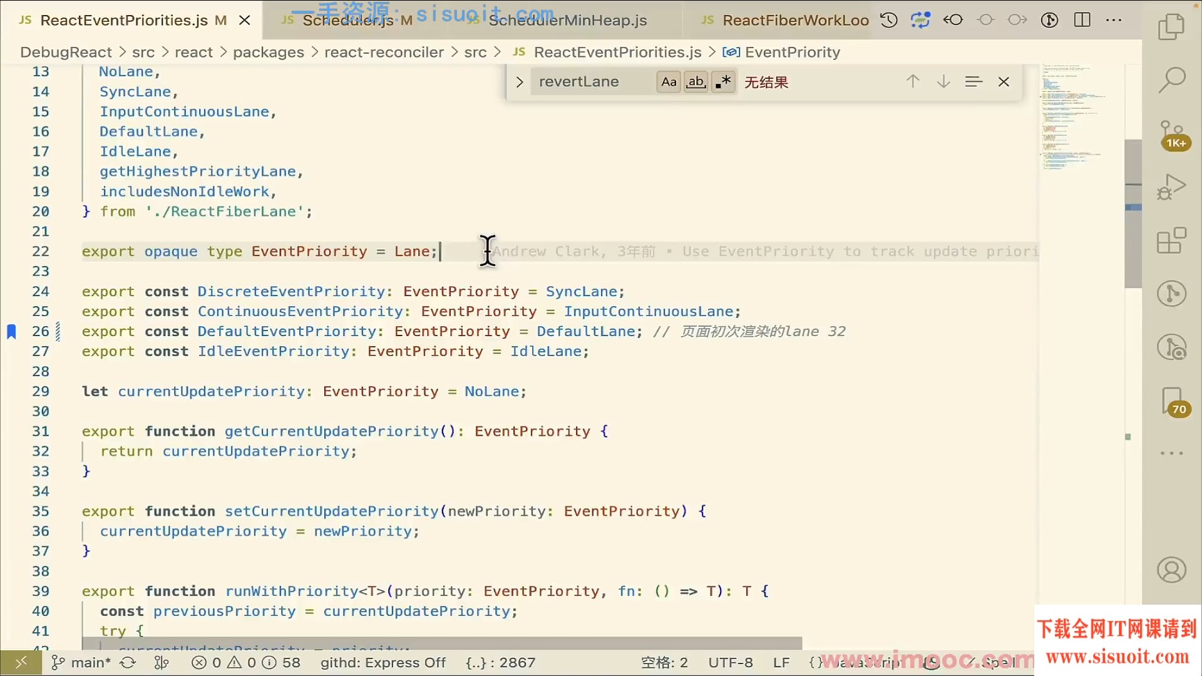Click the {..}: 2867 status item

point(500,662)
